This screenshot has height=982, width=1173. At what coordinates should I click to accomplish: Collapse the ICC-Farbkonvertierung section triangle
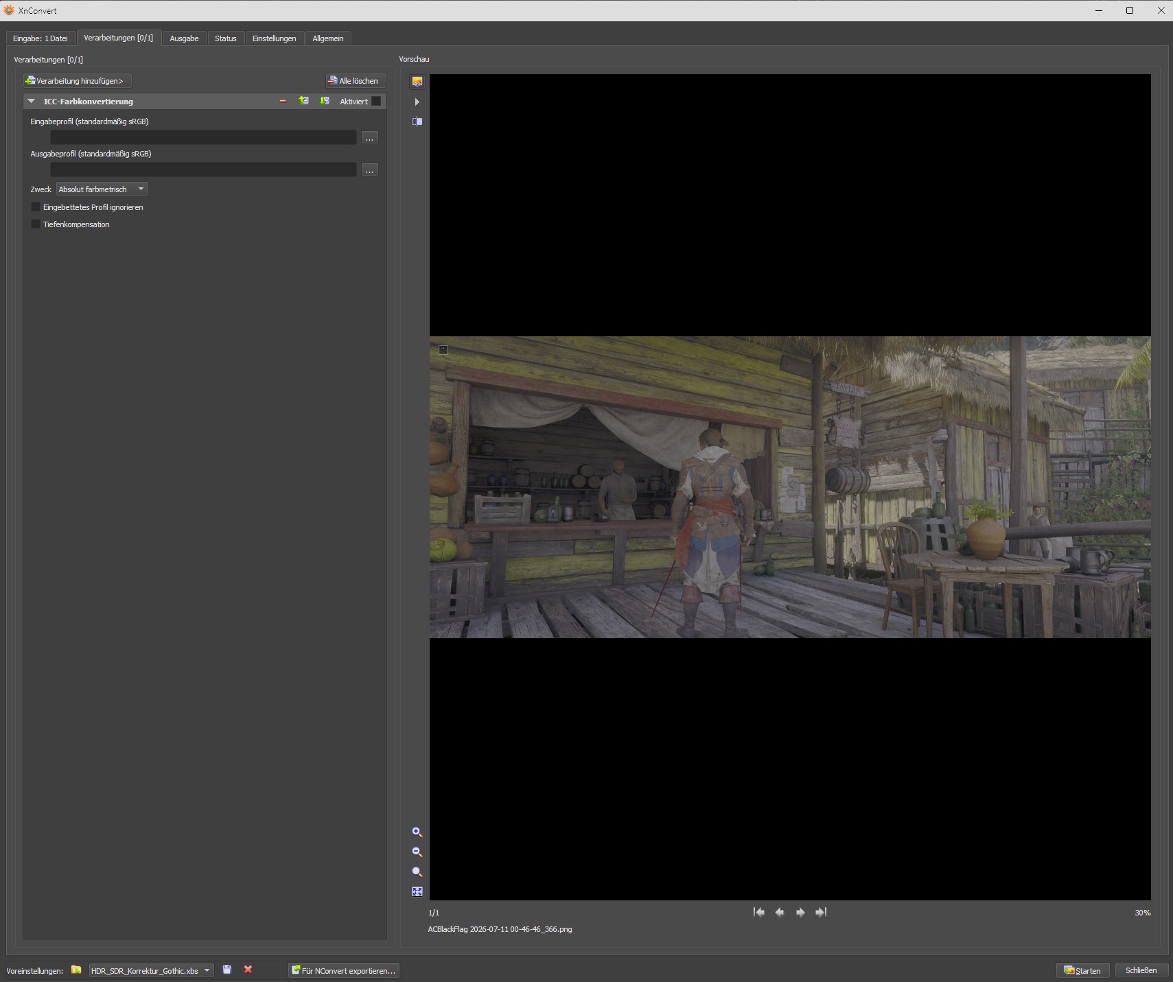pos(31,101)
